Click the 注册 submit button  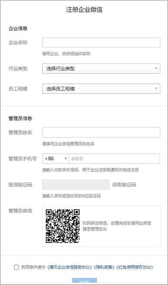tap(84, 282)
